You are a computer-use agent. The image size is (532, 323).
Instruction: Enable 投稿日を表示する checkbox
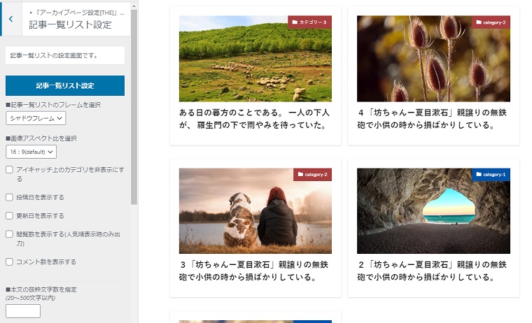10,197
